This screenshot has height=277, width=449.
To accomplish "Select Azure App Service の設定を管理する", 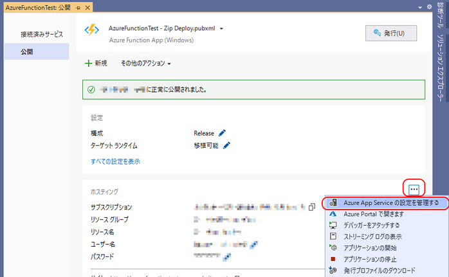I will click(x=387, y=203).
